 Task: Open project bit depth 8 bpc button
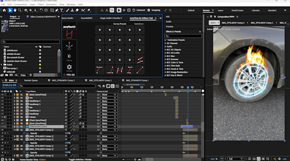click(x=23, y=75)
